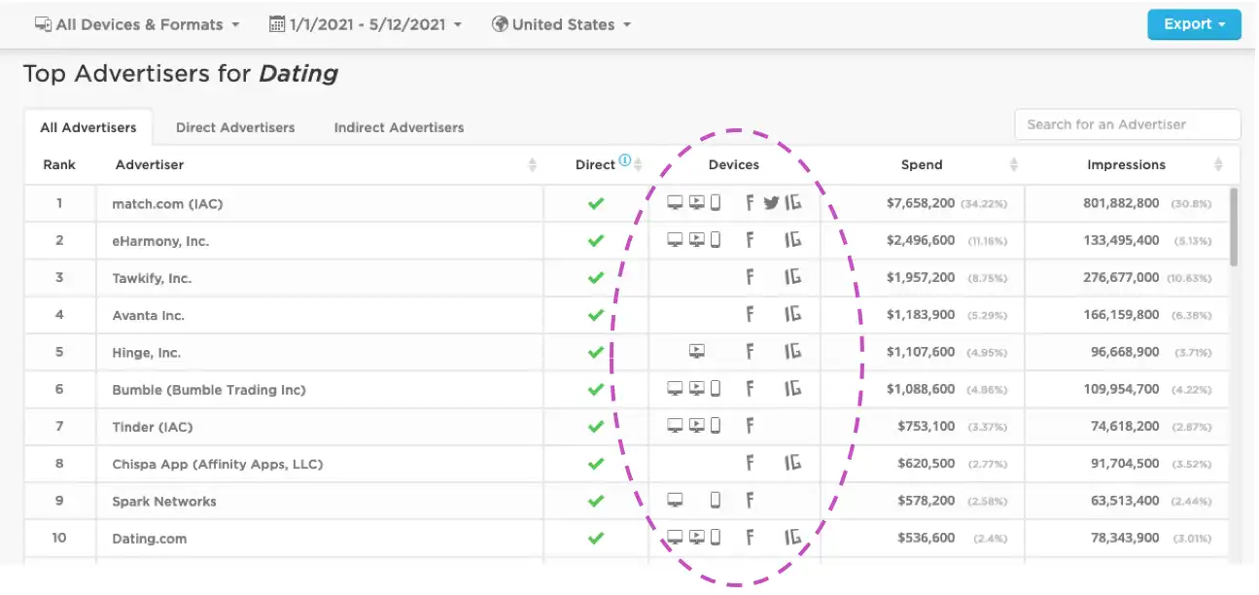Viewport: 1259px width, 595px height.
Task: Open the All Devices & Formats dropdown
Action: point(137,24)
